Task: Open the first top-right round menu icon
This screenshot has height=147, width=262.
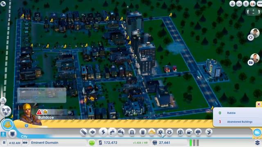Action: tap(232, 4)
